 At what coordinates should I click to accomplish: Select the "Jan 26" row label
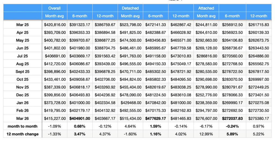pyautogui.click(x=23, y=103)
